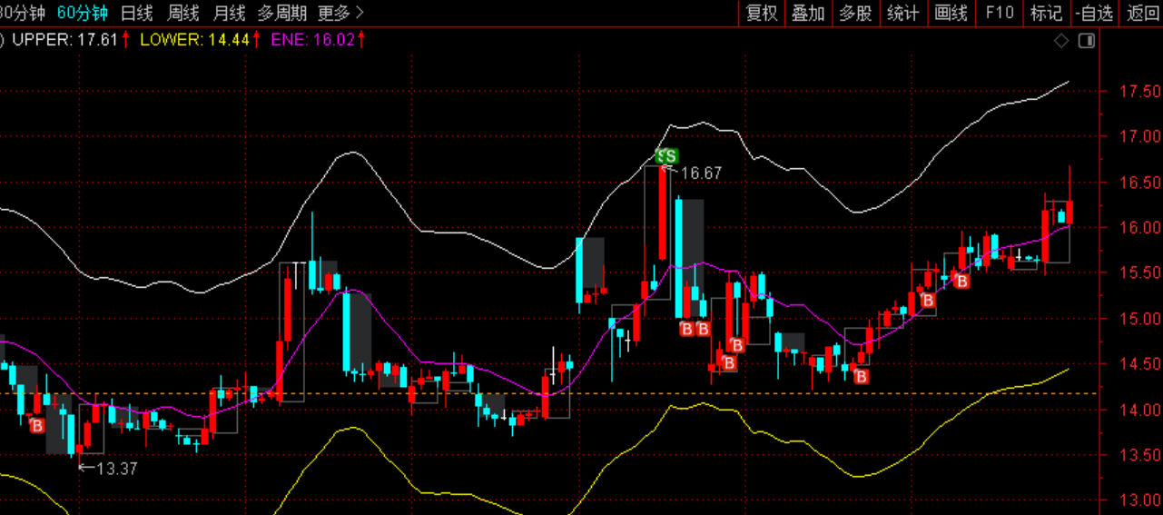Select the 月线 monthly chart tab

point(229,13)
